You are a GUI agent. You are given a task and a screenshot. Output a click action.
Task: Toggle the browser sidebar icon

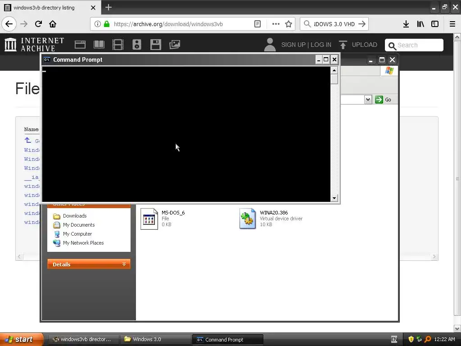(x=435, y=24)
